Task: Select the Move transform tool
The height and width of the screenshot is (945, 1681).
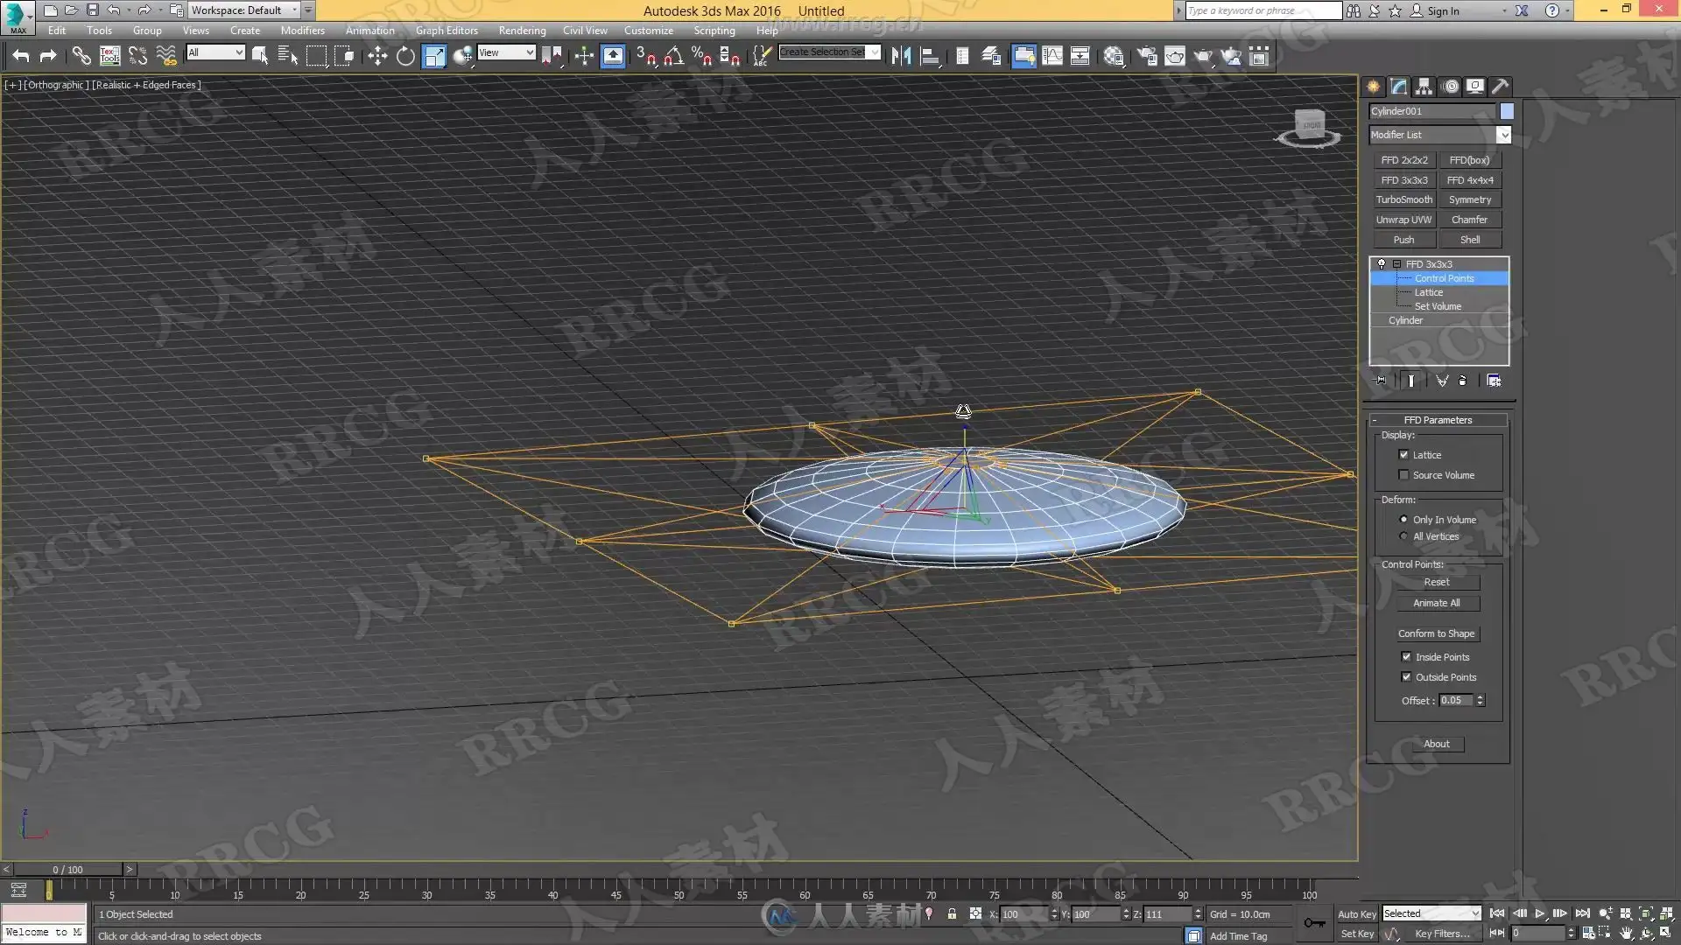Action: coord(377,57)
